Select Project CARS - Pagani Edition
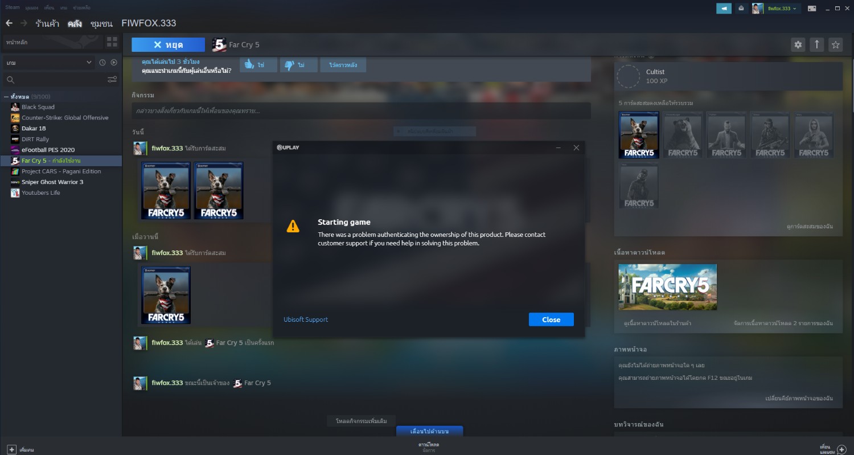 [x=61, y=171]
